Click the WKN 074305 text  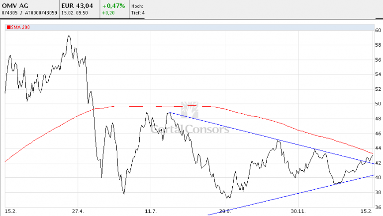point(9,13)
